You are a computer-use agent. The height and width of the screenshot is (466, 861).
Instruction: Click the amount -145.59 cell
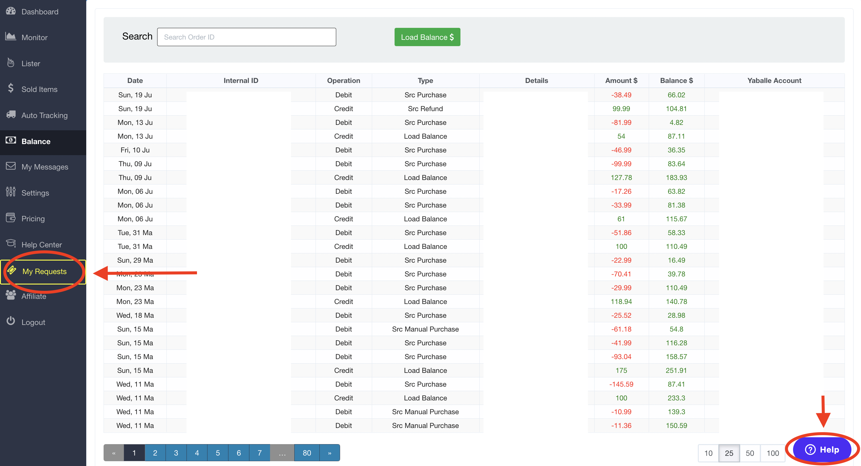point(621,384)
